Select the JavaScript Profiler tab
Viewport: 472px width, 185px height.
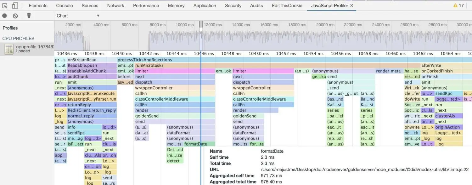(x=329, y=6)
